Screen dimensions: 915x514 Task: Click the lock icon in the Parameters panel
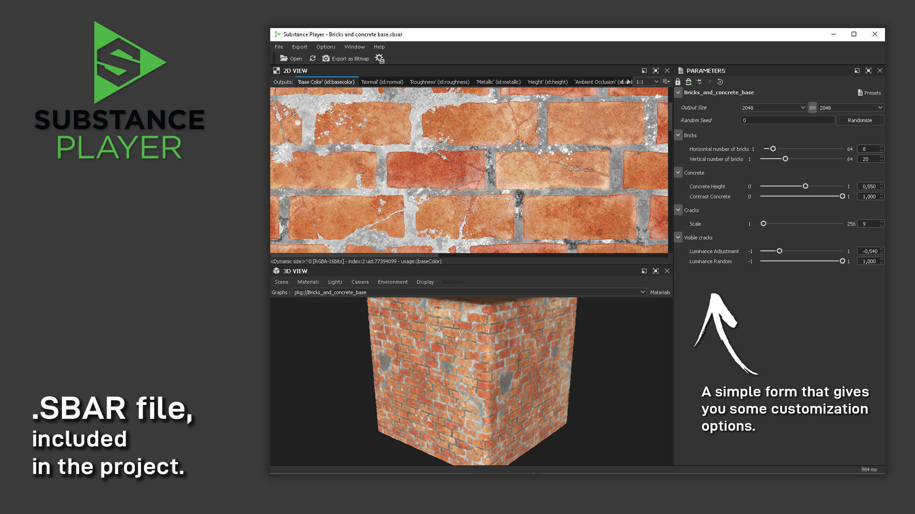tap(678, 81)
